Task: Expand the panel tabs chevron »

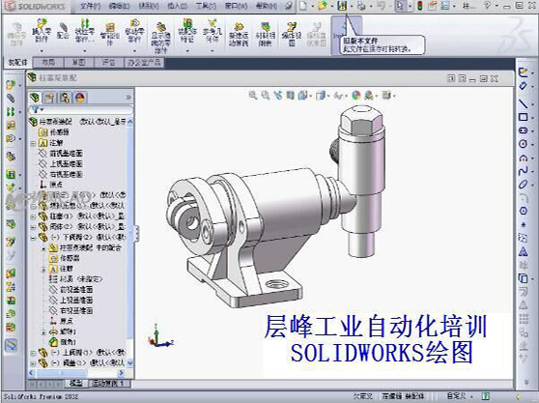Action: [128, 98]
